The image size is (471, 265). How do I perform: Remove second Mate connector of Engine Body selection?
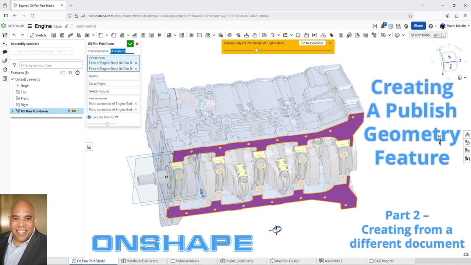coord(136,110)
